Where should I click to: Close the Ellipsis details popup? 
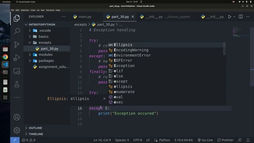104,99
